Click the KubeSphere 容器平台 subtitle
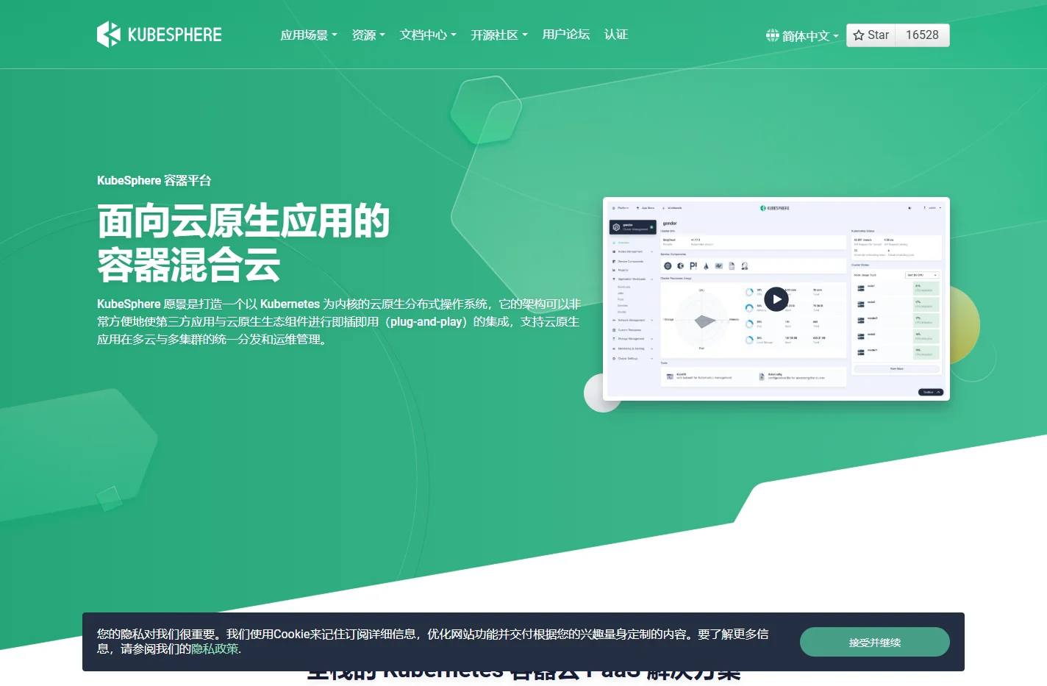 154,180
